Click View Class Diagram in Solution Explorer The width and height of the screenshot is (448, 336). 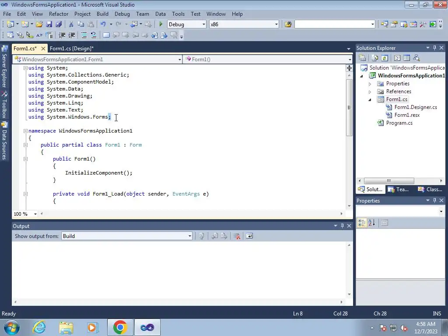click(x=416, y=58)
